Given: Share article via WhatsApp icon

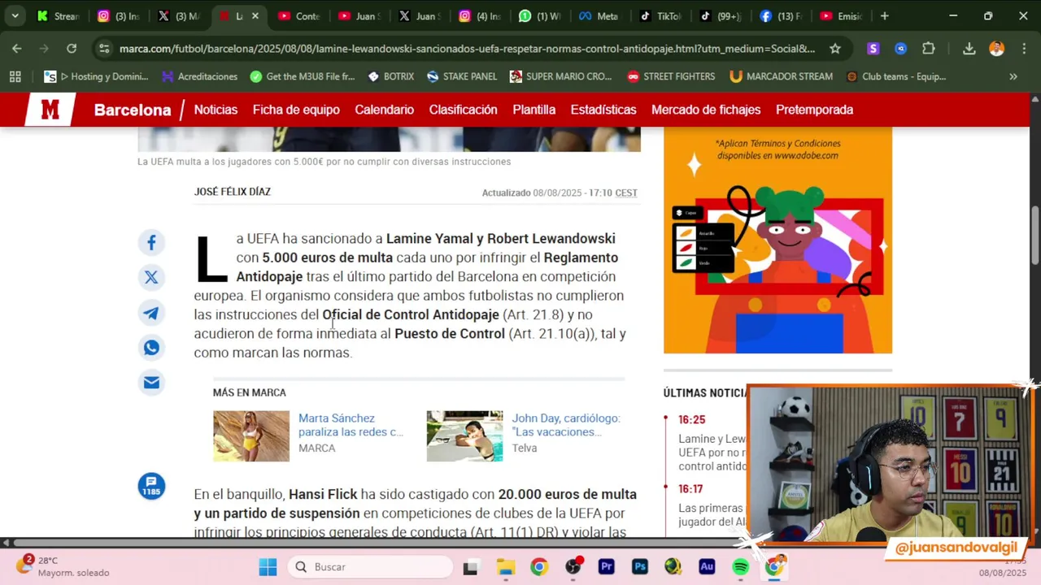Looking at the screenshot, I should [151, 348].
